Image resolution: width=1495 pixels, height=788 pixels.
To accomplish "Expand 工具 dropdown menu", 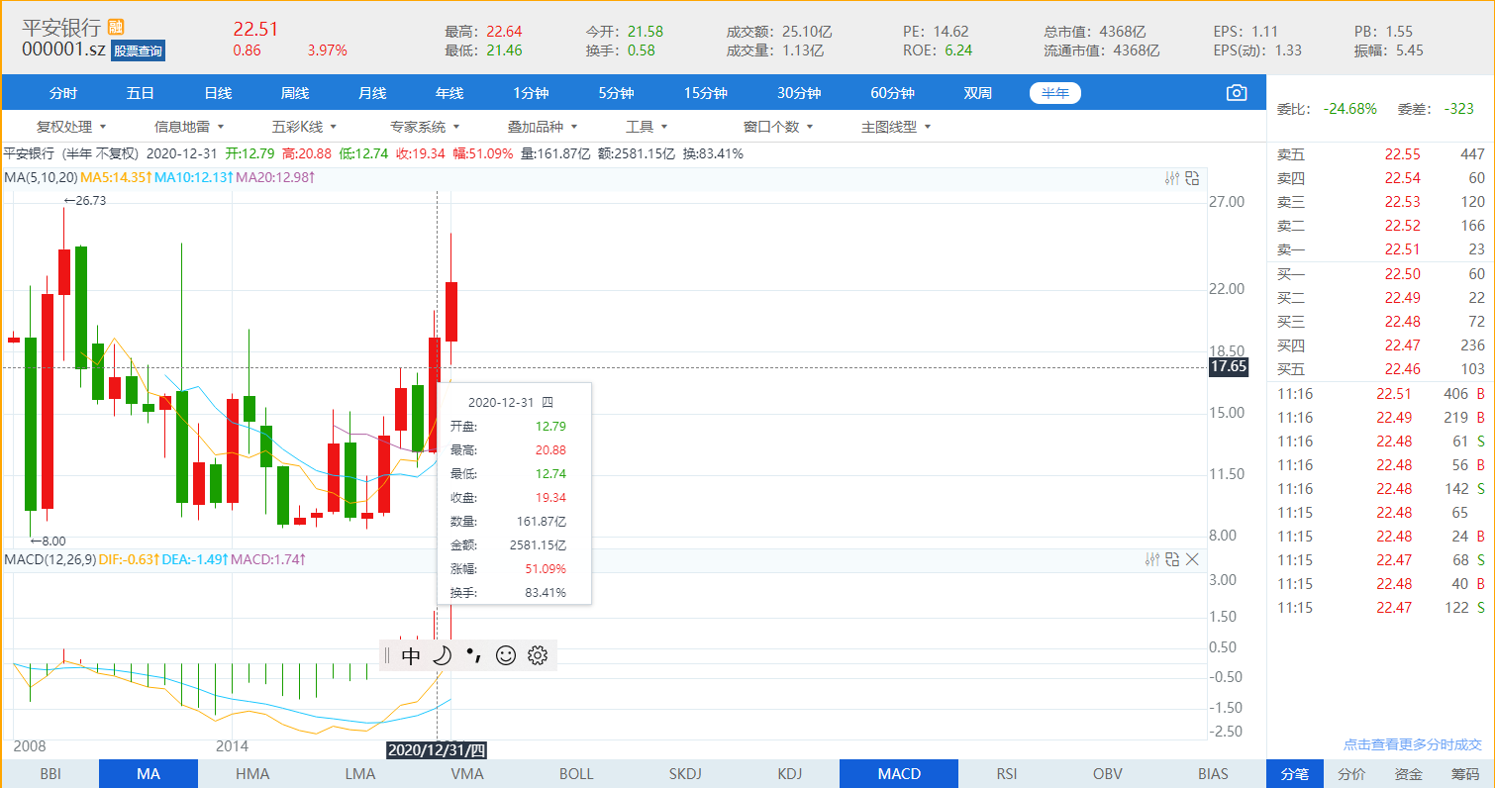I will point(647,127).
